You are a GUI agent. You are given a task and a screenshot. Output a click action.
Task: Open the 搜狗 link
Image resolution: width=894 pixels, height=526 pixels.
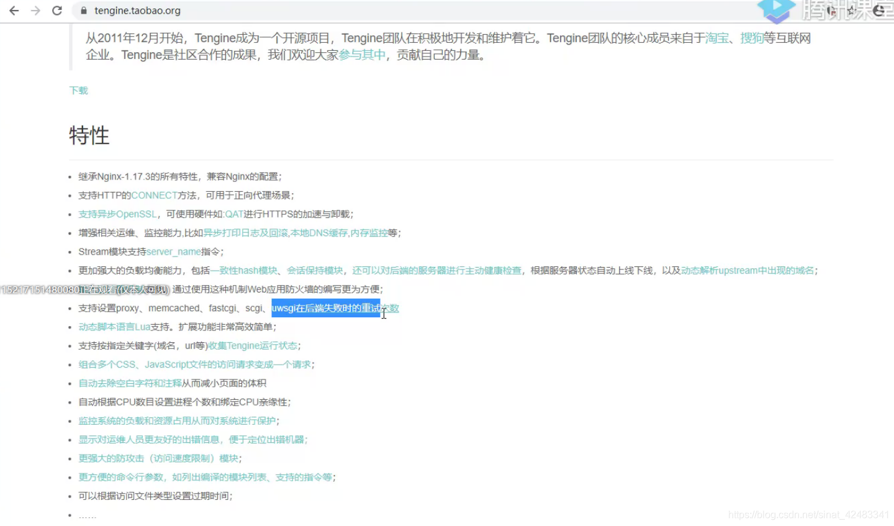pos(752,38)
